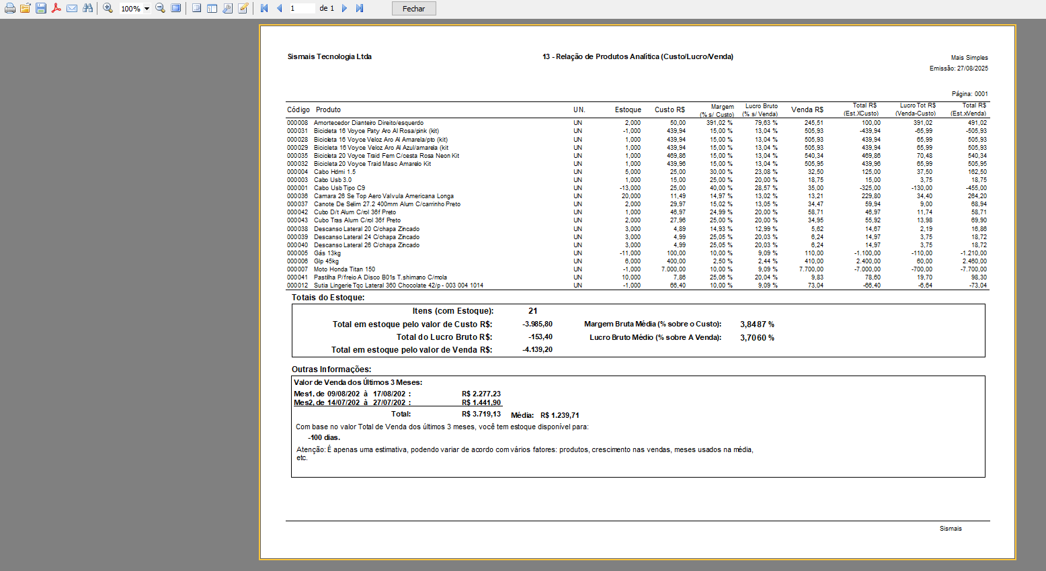Save the report with the floppy disk icon
The image size is (1046, 571).
41,9
